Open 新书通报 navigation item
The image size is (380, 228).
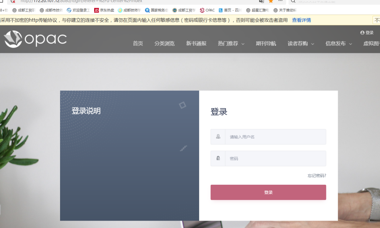[x=196, y=44]
